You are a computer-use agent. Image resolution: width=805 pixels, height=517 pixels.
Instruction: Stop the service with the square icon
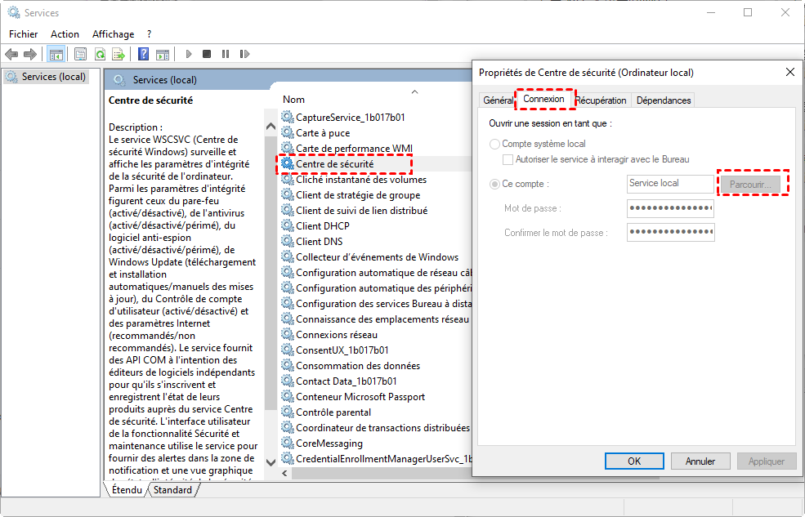click(x=207, y=54)
